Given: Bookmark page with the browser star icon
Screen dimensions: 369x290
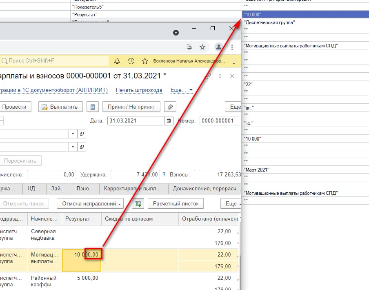Looking at the screenshot, I should (202, 47).
